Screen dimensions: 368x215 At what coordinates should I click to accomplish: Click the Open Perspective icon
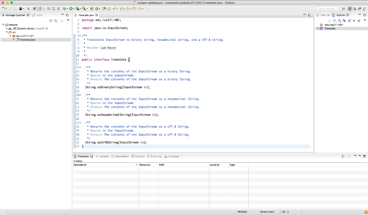[343, 8]
